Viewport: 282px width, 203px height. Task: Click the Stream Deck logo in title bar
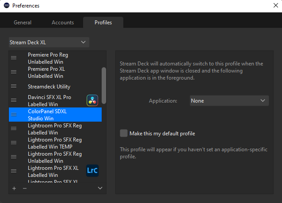(x=7, y=6)
